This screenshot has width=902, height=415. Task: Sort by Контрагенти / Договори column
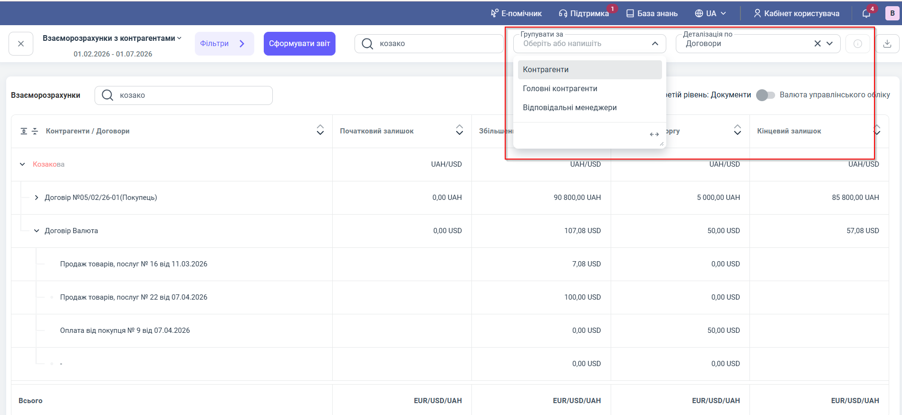click(x=320, y=130)
